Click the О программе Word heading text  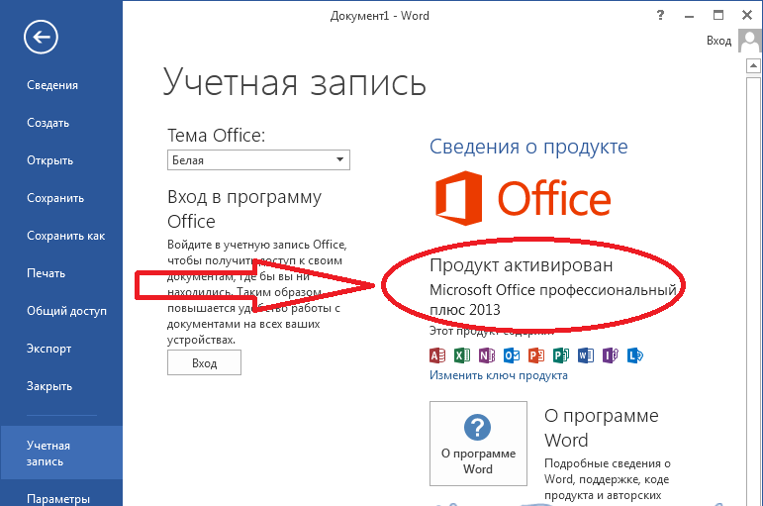tap(602, 428)
